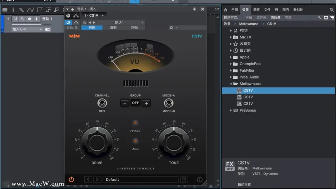Toggle browser list view icon
The width and height of the screenshot is (336, 189).
tap(332, 17)
